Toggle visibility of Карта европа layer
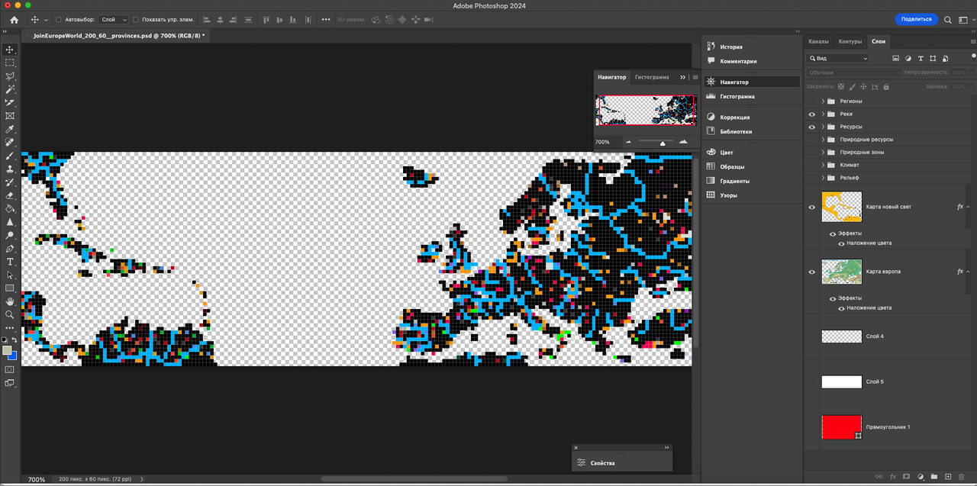The height and width of the screenshot is (486, 977). pos(812,272)
